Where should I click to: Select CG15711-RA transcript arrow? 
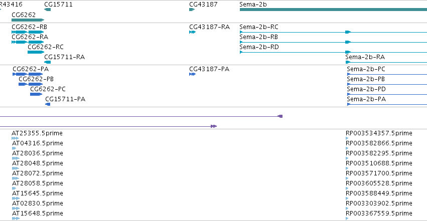pos(47,62)
